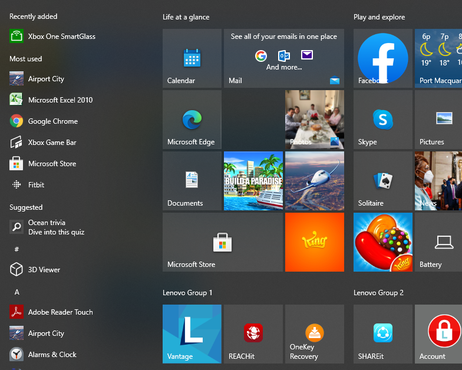Screen dimensions: 462x370
Task: Open the Documents tile
Action: click(x=192, y=181)
